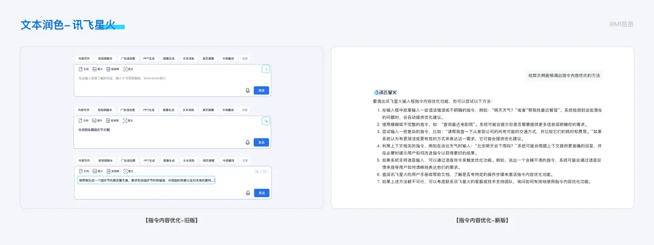This screenshot has height=245, width=654.
Task: Click the magic wand optimize icon in the empty input panel
Action: point(265,69)
